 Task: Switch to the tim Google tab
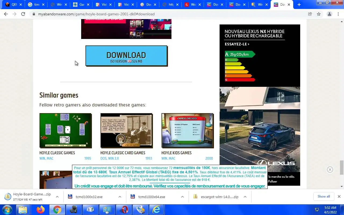tap(36, 5)
